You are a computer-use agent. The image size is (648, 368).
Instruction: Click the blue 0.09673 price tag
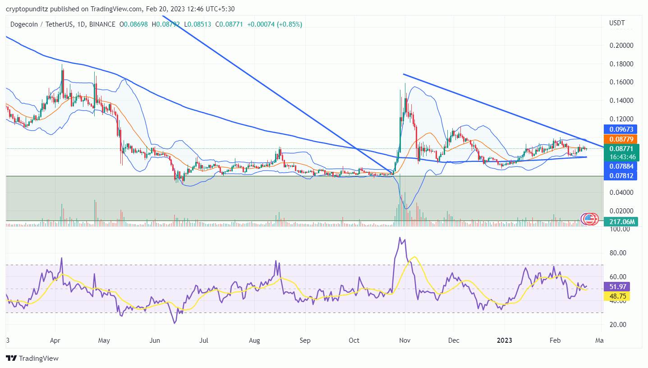point(621,129)
